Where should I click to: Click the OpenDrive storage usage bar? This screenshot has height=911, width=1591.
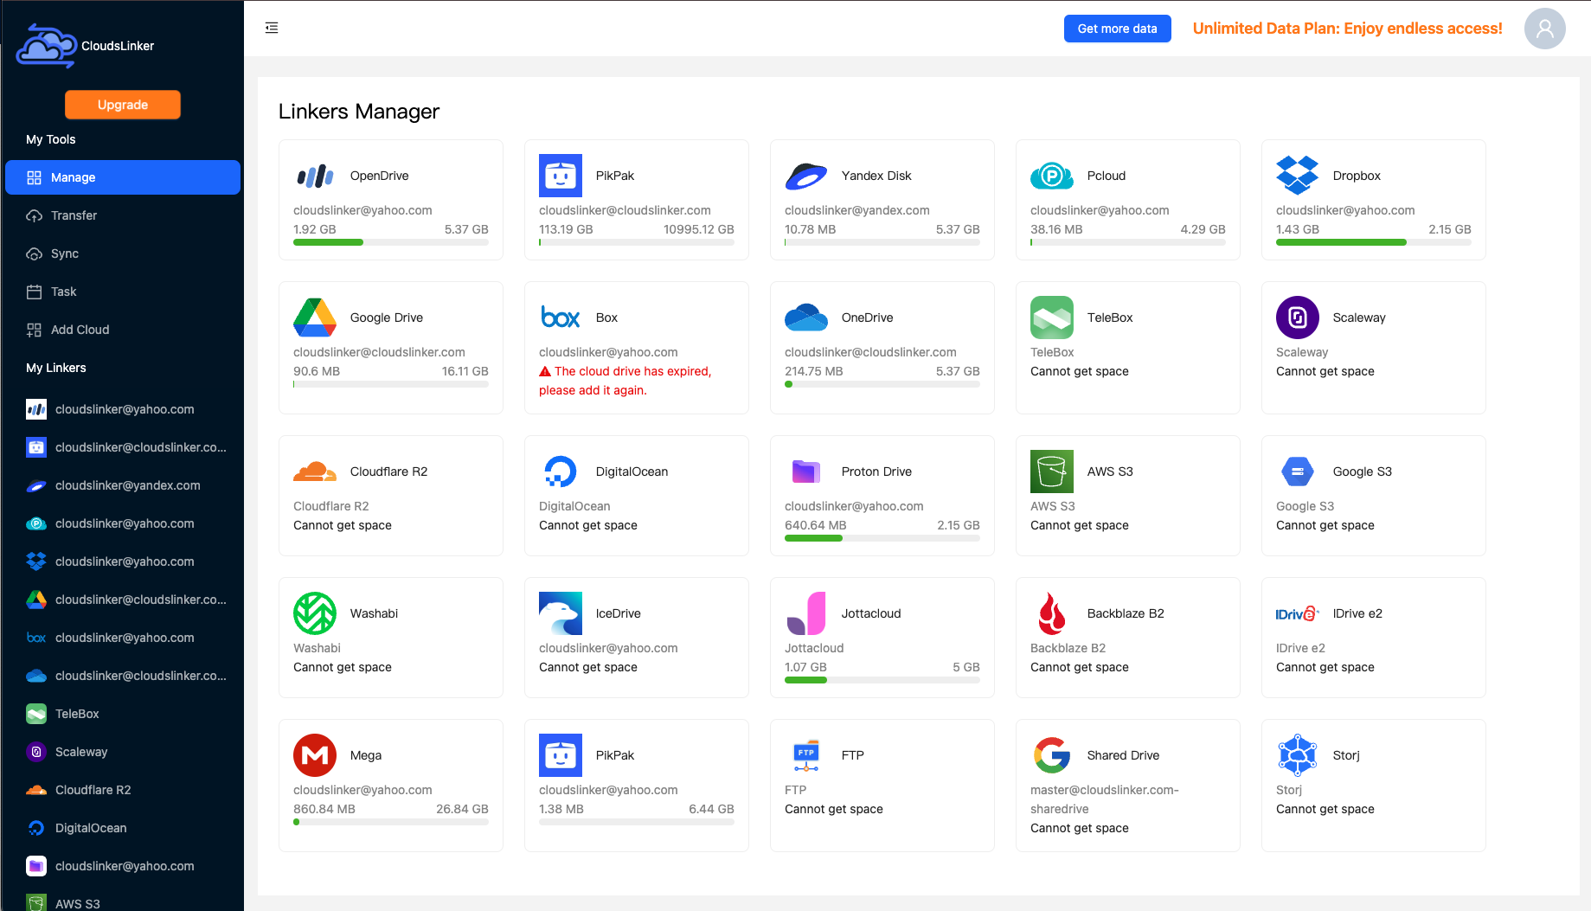click(391, 242)
